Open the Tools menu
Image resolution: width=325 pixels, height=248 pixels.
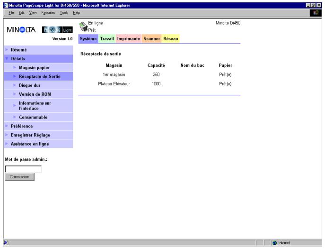[x=64, y=13]
